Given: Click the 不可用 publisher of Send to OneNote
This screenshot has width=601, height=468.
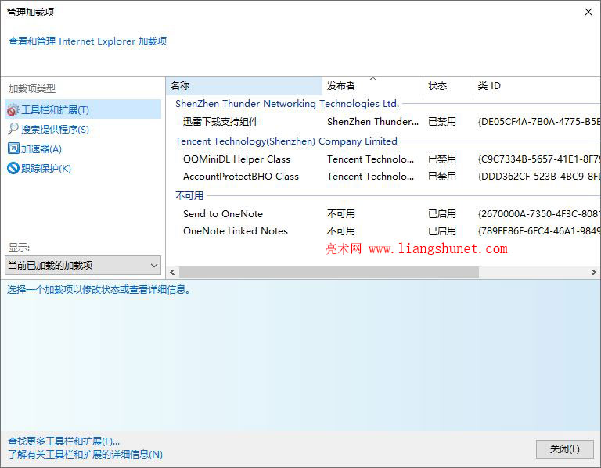Looking at the screenshot, I should [341, 214].
